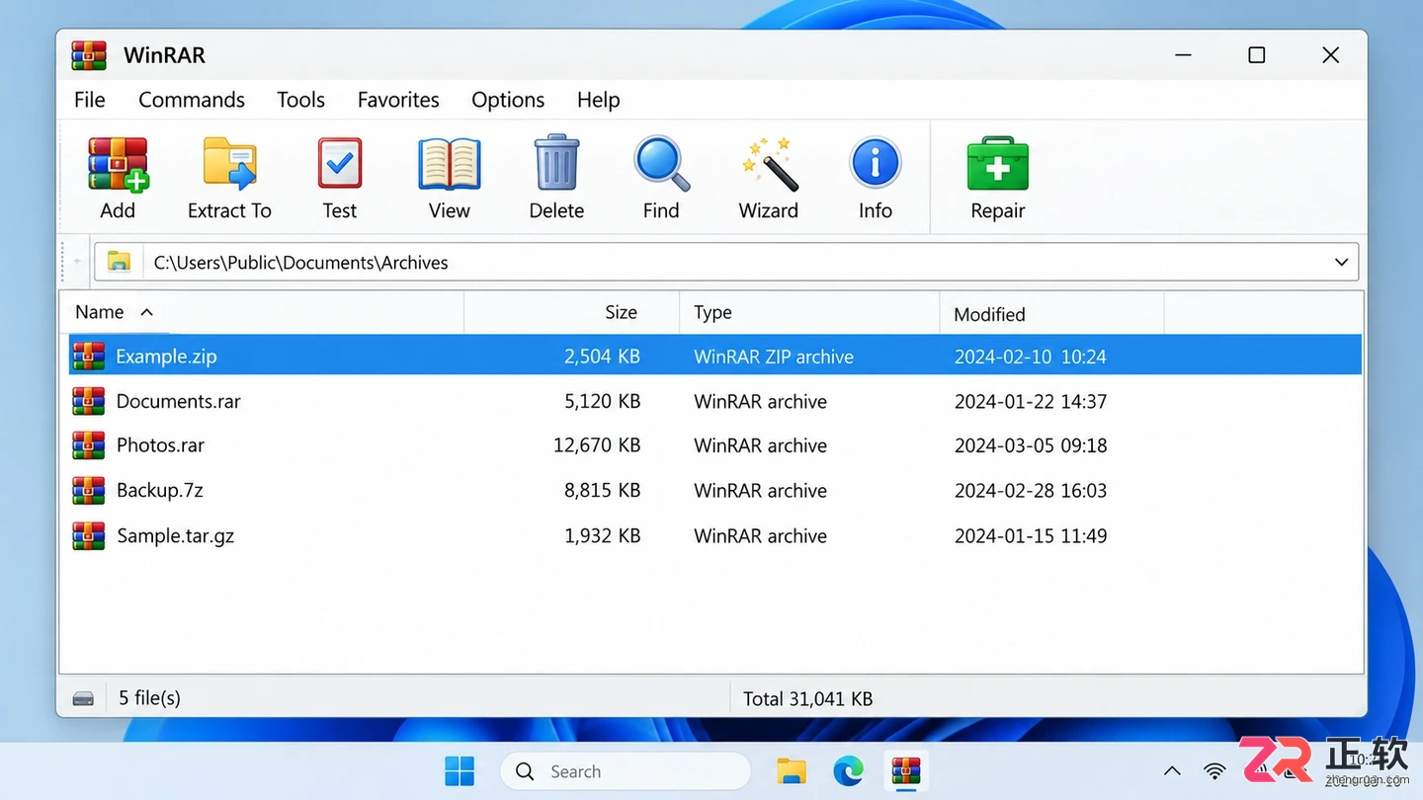Click the Total 31,041 KB status text
Viewport: 1423px width, 800px height.
pyautogui.click(x=808, y=698)
